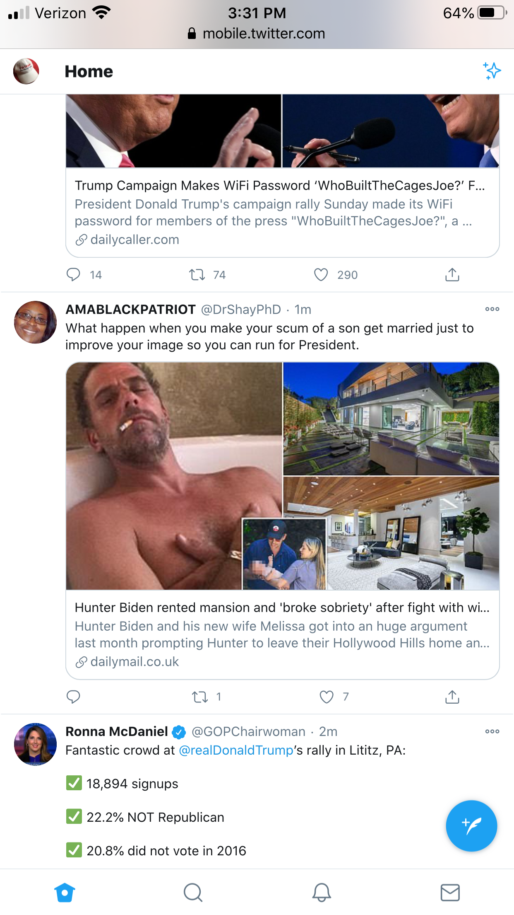Like the AMABLACKPATRIOT Hunter Biden tweet

pyautogui.click(x=327, y=697)
